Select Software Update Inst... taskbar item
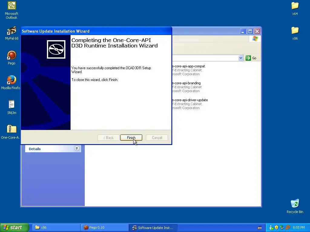310x232 pixels. (153, 227)
